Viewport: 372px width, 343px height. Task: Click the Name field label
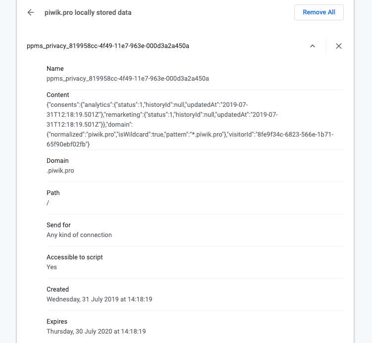click(x=55, y=69)
